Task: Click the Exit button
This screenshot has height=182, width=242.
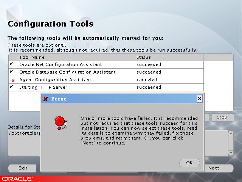Action: 23,168
